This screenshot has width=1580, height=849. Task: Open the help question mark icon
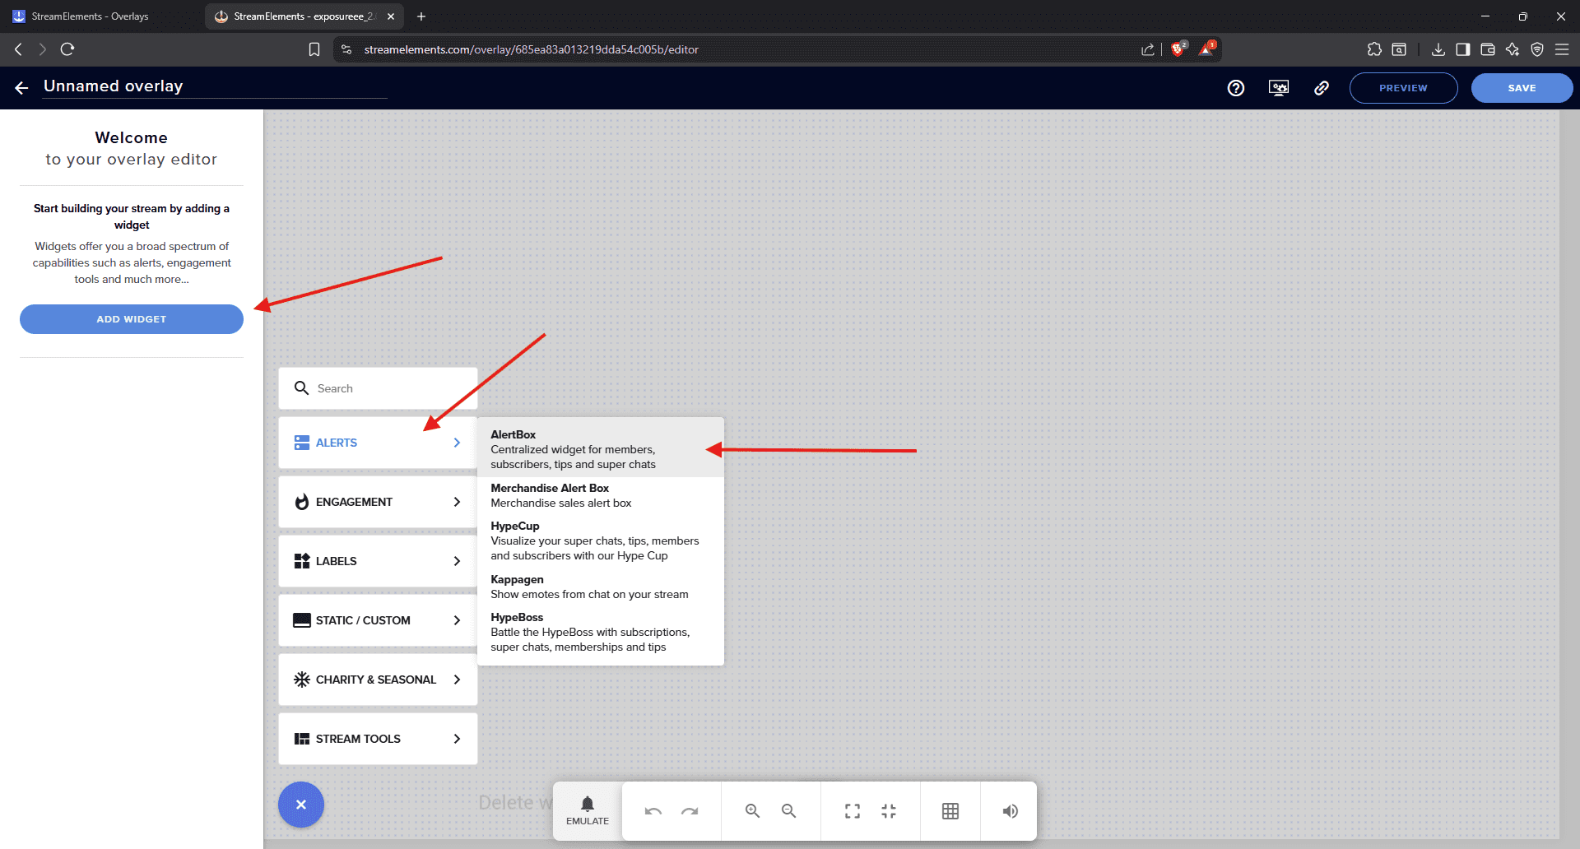(x=1236, y=88)
